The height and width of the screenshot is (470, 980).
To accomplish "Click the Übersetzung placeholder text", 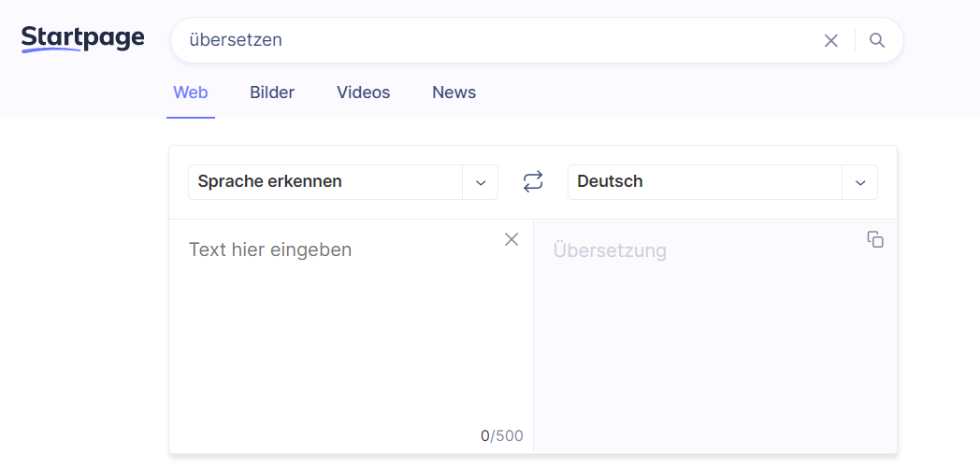I will tap(610, 250).
